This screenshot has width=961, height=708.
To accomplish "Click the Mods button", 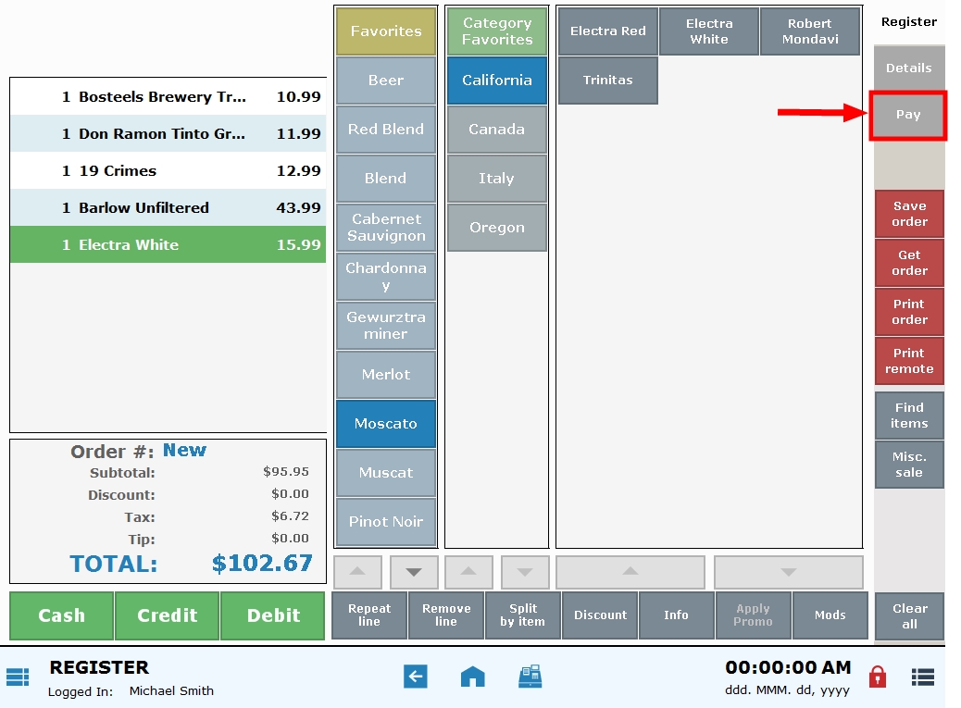I will 830,615.
